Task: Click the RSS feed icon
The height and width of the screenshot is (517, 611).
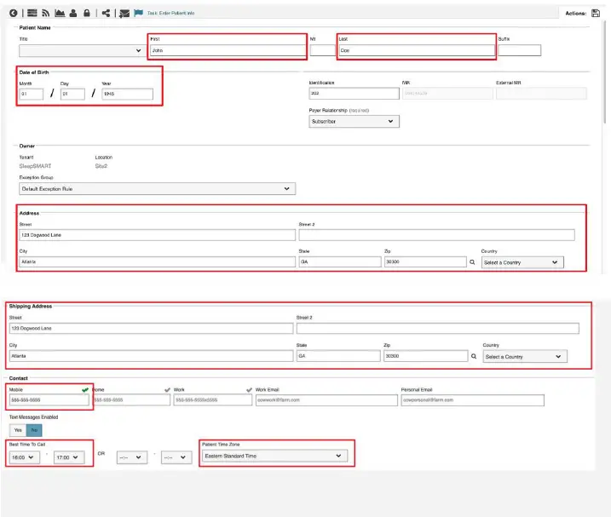Action: point(45,14)
